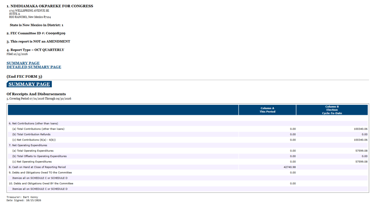
Task: Click the (c) Net Contributions (6(a) - 6(b)) label
Action: [x=34, y=140]
